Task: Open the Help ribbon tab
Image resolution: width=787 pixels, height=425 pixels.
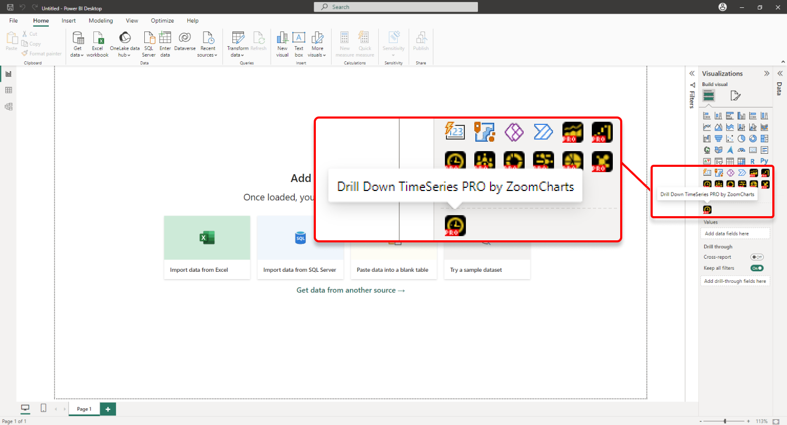Action: 193,20
